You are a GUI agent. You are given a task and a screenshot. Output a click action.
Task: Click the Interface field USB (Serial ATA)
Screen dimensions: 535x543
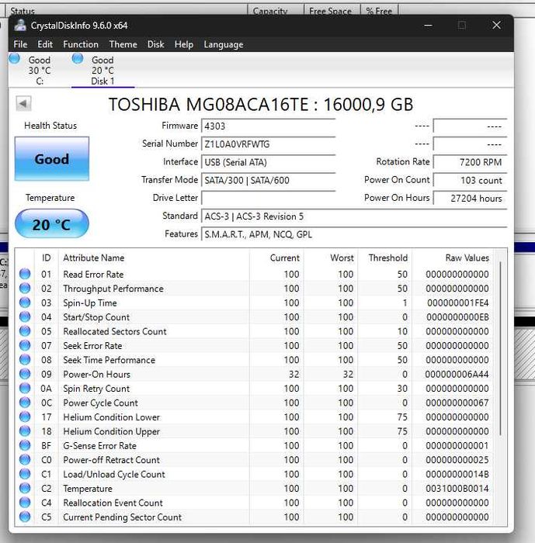coord(268,162)
